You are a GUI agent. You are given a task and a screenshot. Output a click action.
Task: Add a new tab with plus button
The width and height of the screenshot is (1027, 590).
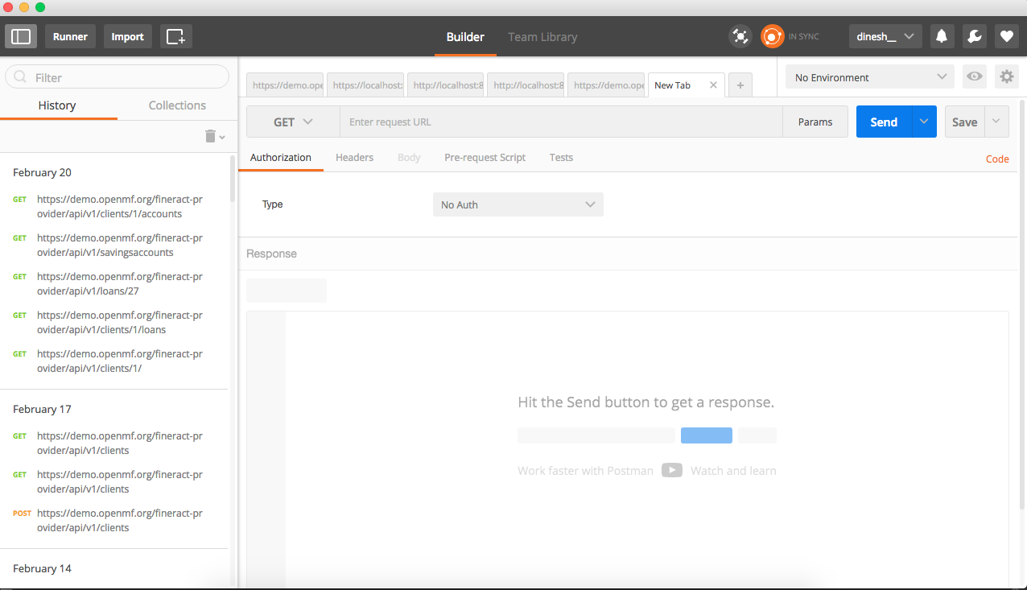tap(740, 85)
